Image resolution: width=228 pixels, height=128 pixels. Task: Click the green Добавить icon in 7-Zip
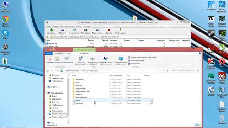(51, 30)
